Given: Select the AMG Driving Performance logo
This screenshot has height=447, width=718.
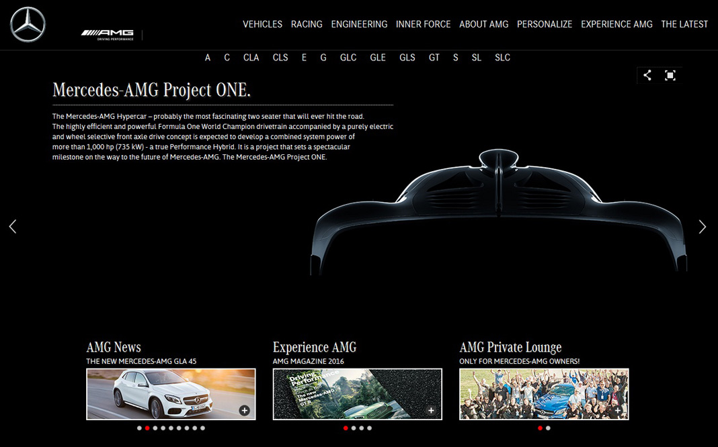Looking at the screenshot, I should [x=108, y=32].
